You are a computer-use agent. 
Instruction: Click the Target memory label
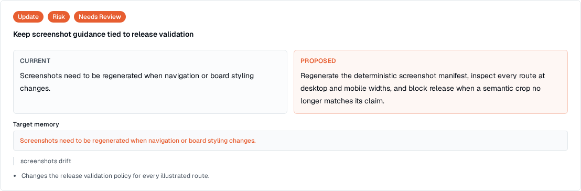pyautogui.click(x=36, y=124)
